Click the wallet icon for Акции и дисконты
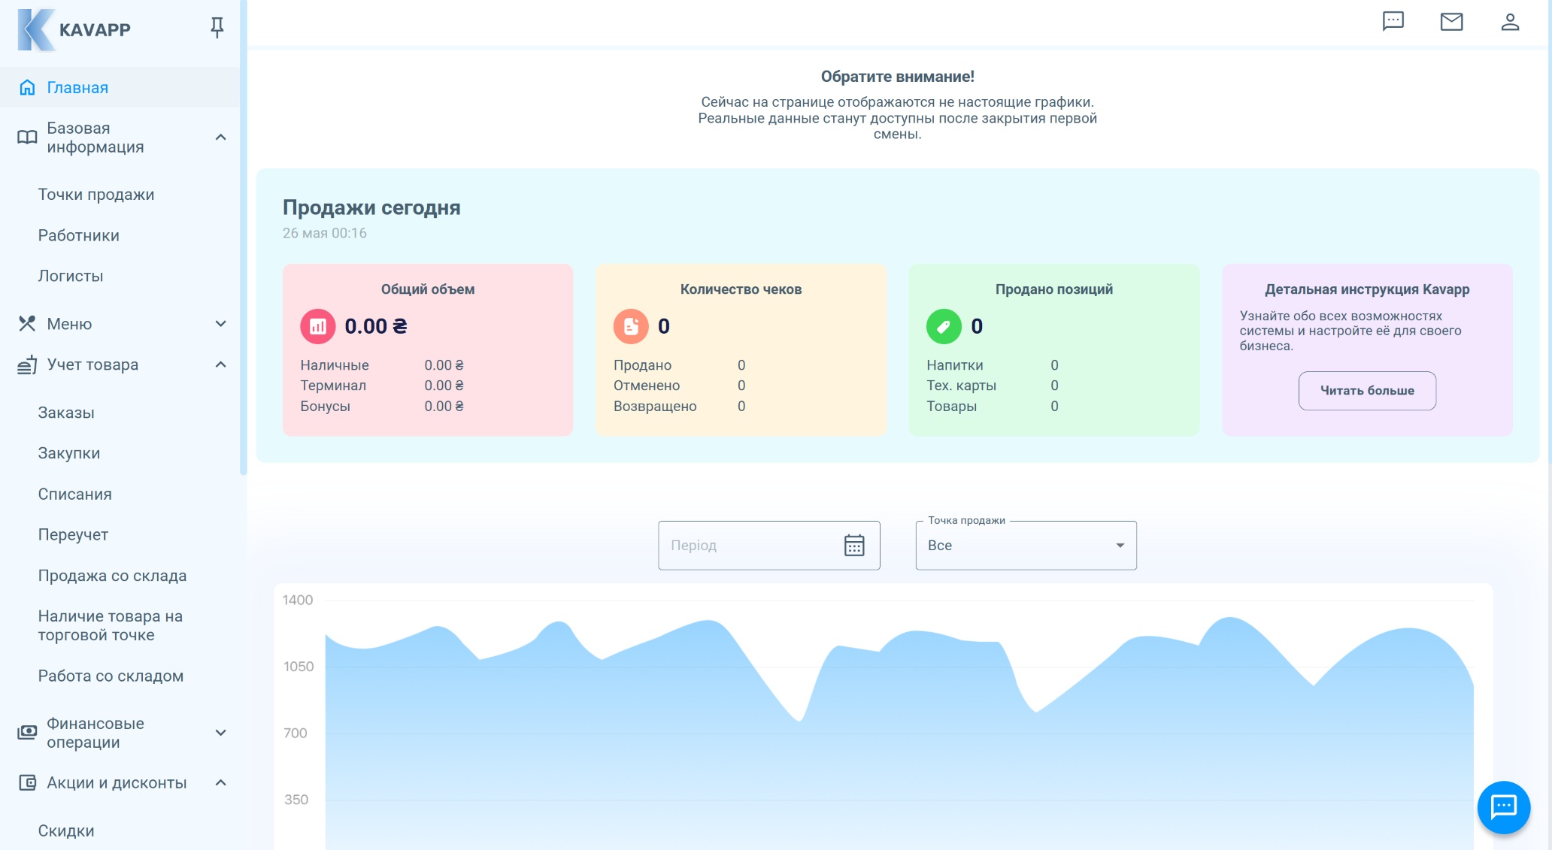 coord(27,783)
